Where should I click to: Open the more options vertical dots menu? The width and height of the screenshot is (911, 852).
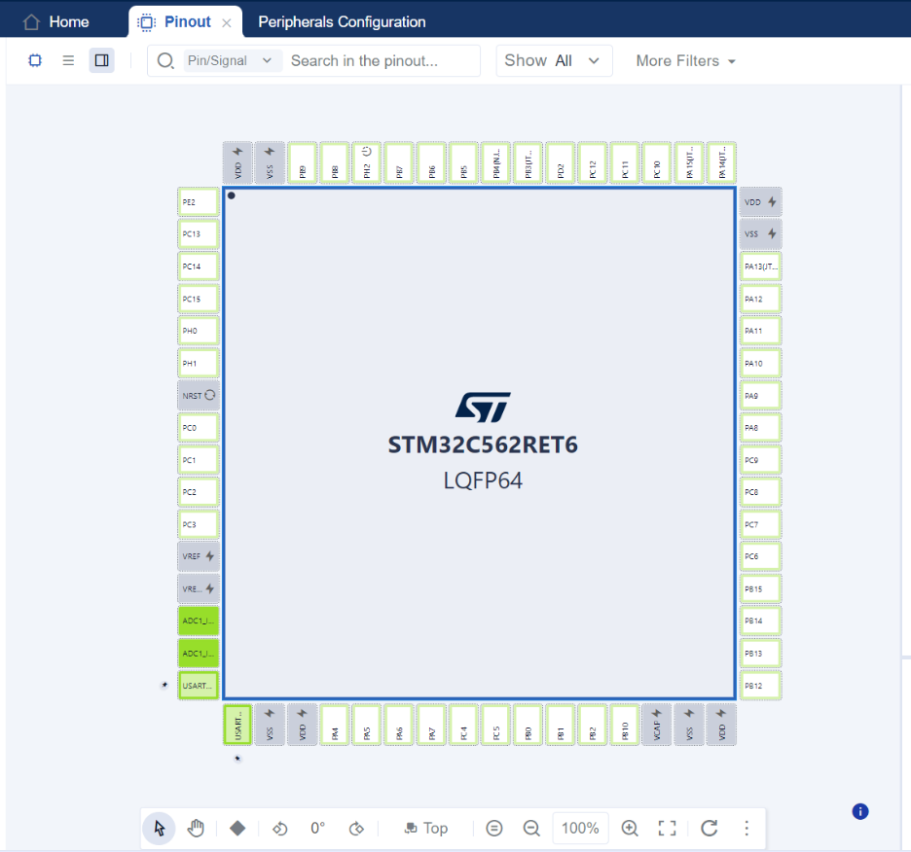point(747,829)
